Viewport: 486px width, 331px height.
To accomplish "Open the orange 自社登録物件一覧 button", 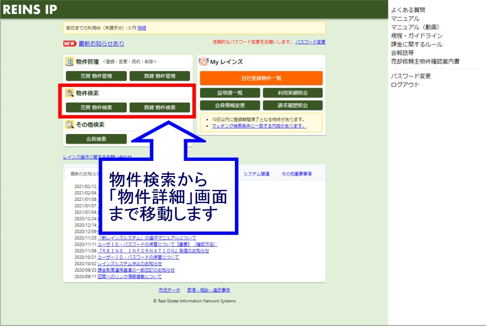I will click(x=261, y=78).
